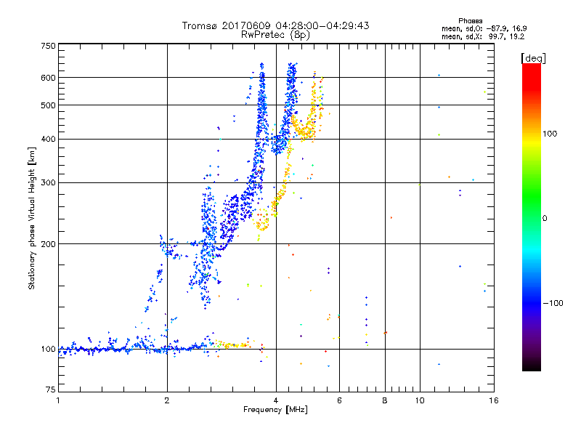Click the black bottom of the colorbar

tap(531, 367)
